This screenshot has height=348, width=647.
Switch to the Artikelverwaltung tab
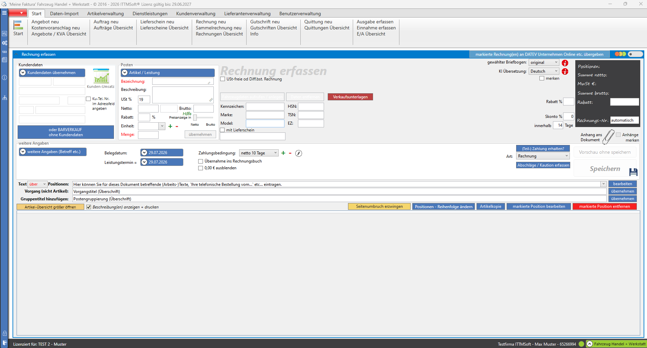[x=106, y=14]
